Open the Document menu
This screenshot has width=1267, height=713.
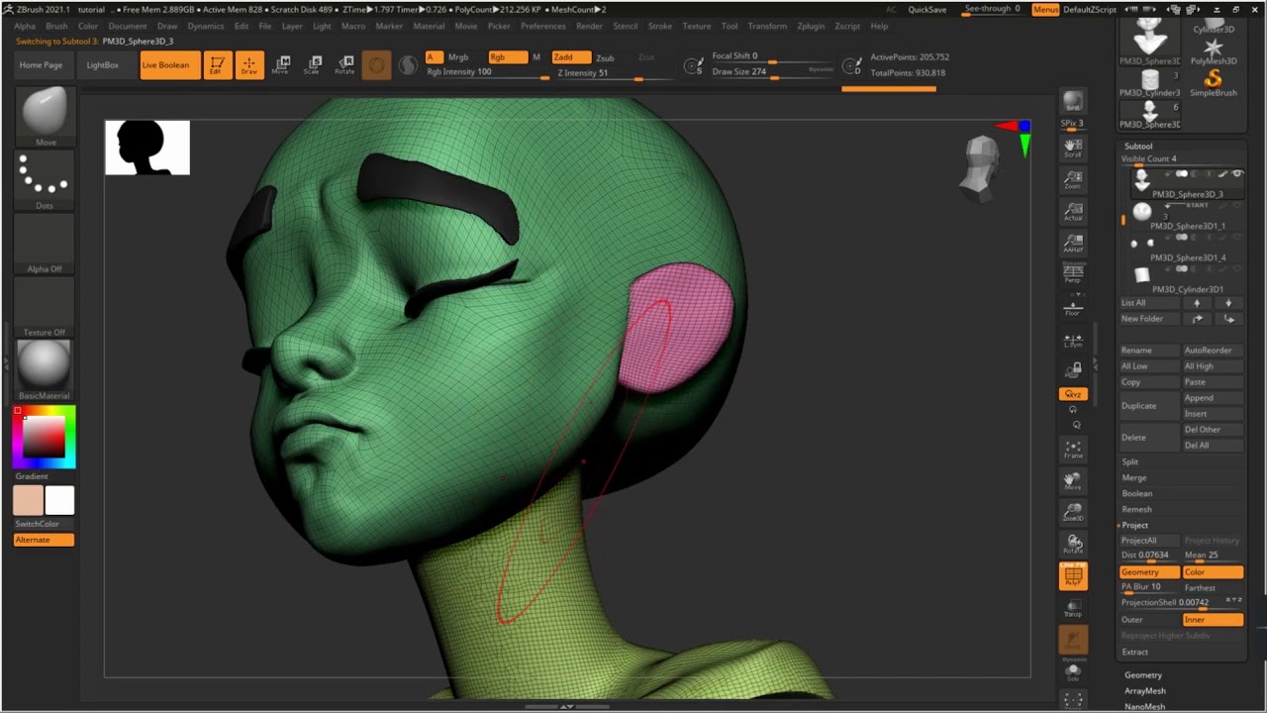(x=128, y=26)
